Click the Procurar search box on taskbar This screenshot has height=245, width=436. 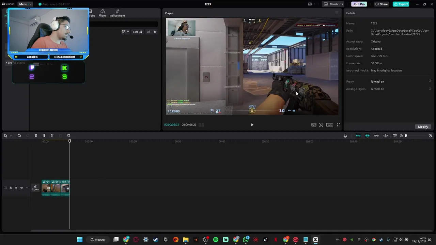pyautogui.click(x=98, y=240)
